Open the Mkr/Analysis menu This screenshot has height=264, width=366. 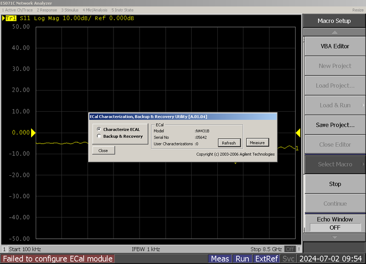[x=95, y=10]
